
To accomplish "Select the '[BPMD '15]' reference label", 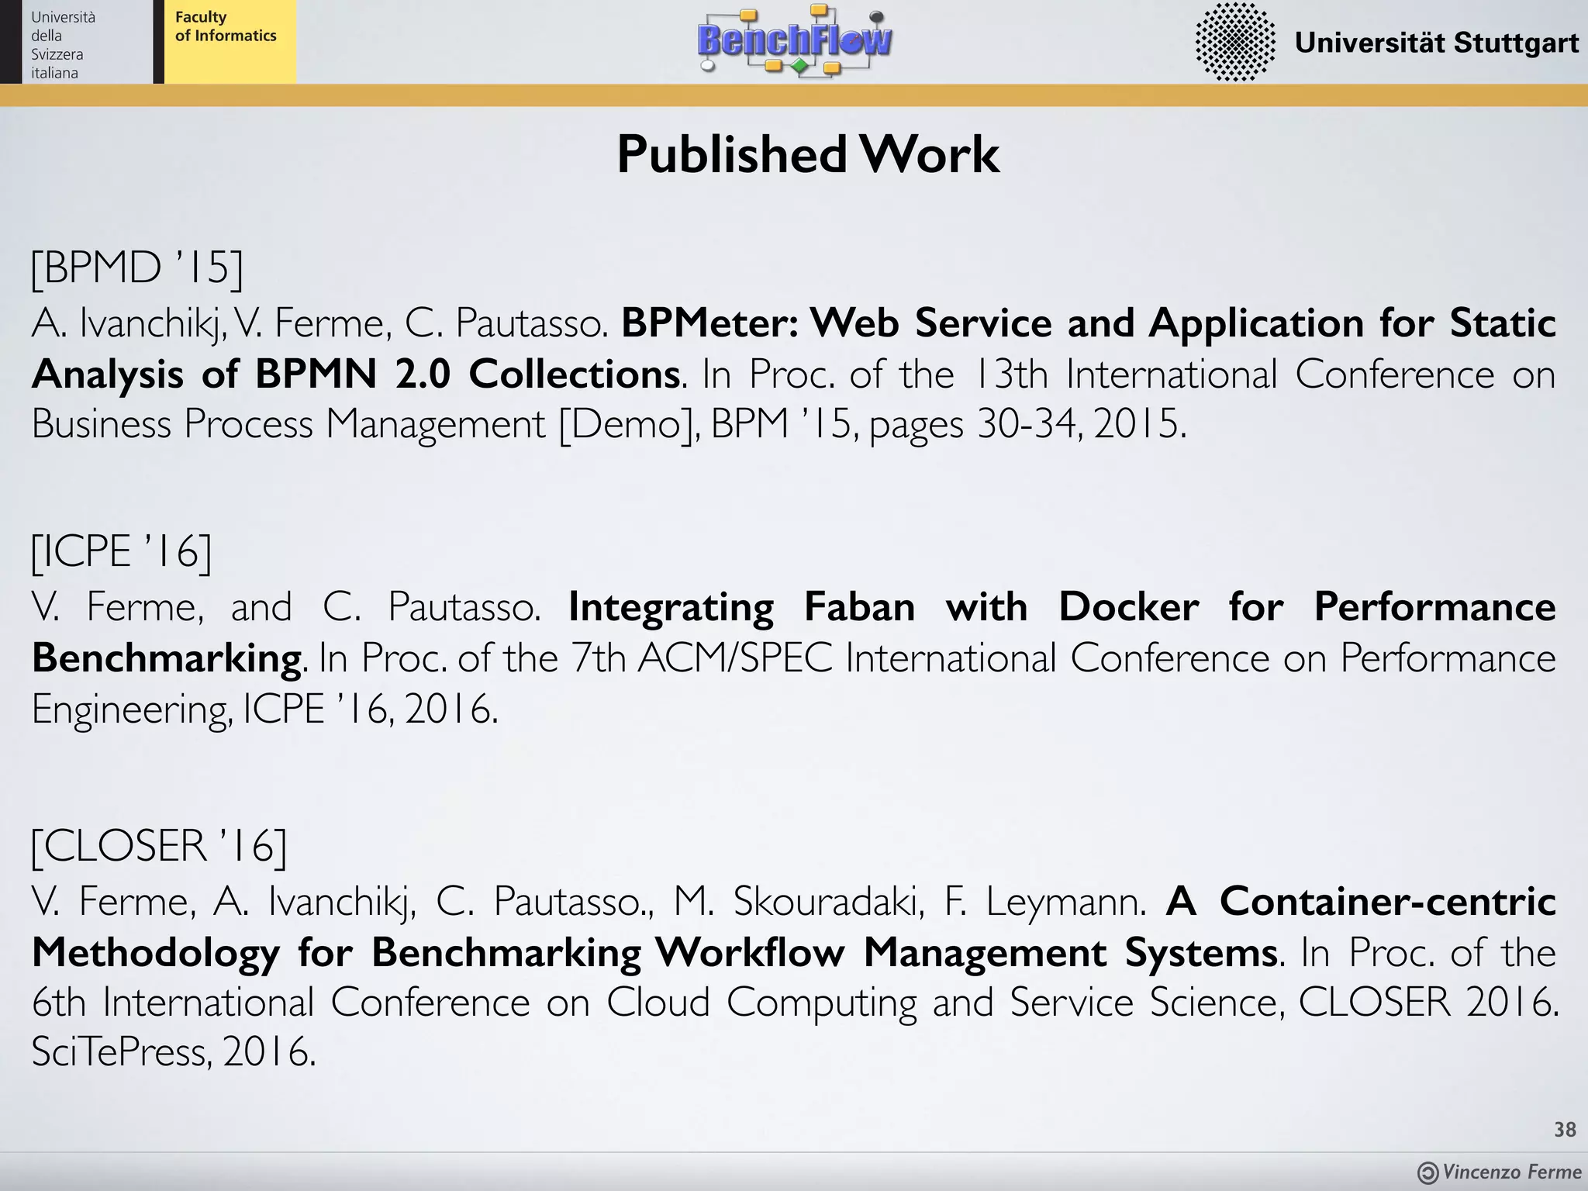I will [137, 268].
